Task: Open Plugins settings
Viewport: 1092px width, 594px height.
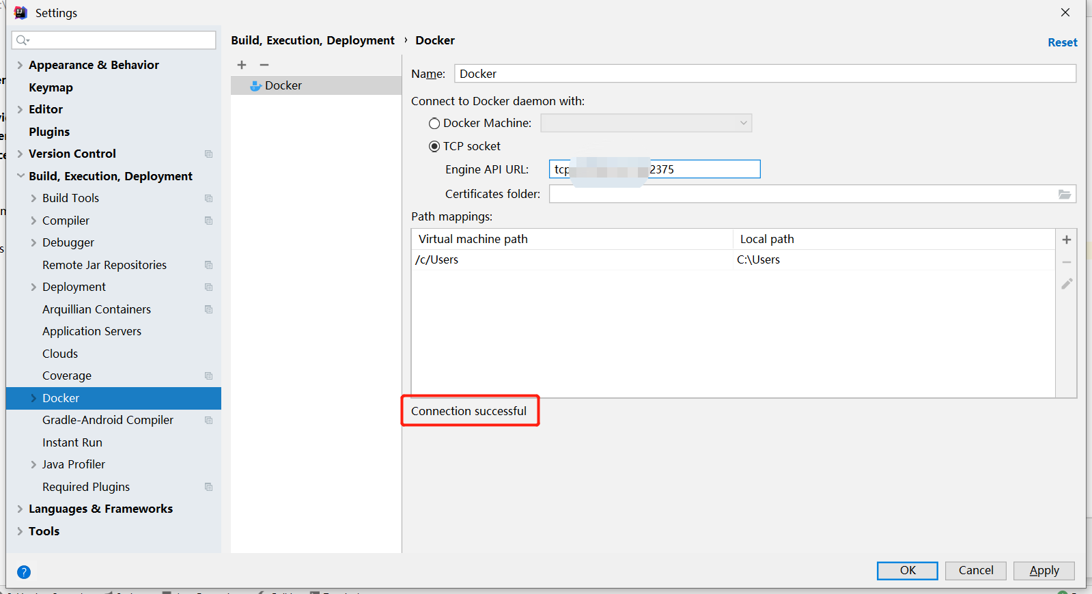Action: 49,132
